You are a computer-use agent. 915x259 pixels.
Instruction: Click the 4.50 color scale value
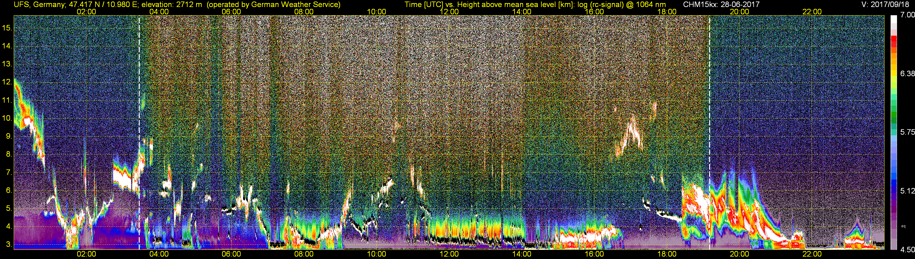(x=908, y=250)
